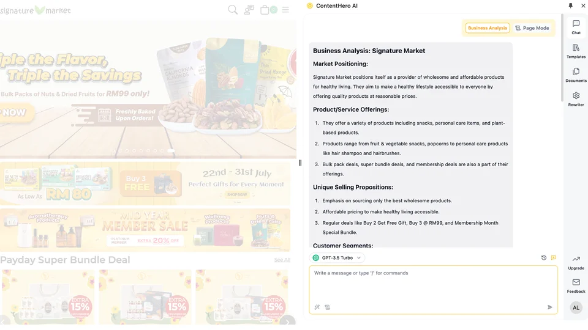Click the magic wand icon in the message box
Viewport: 588px width, 330px height.
pyautogui.click(x=317, y=307)
